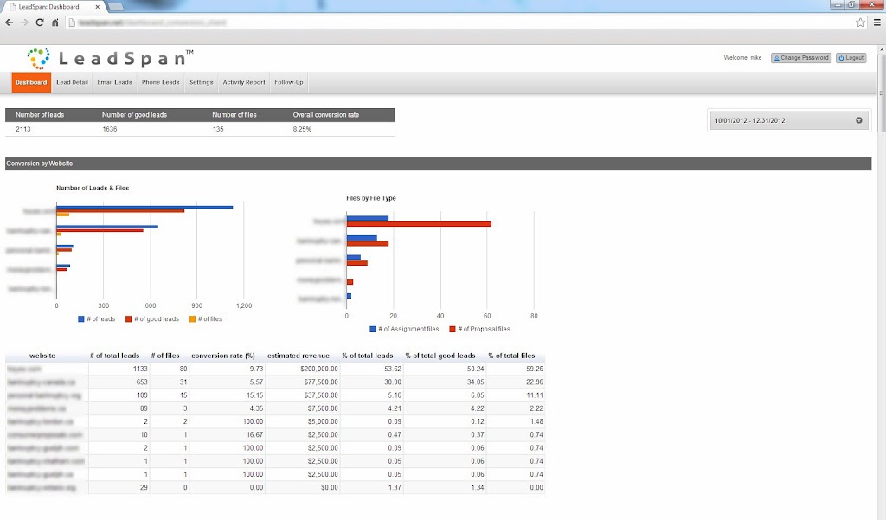Click the orange '# of files' legend swatch

coord(192,319)
